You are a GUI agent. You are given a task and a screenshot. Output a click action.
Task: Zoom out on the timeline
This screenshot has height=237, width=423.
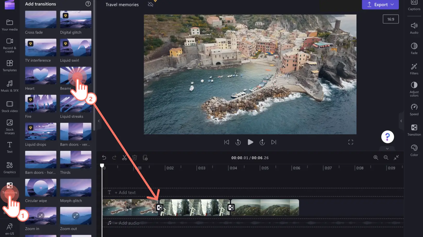(386, 157)
